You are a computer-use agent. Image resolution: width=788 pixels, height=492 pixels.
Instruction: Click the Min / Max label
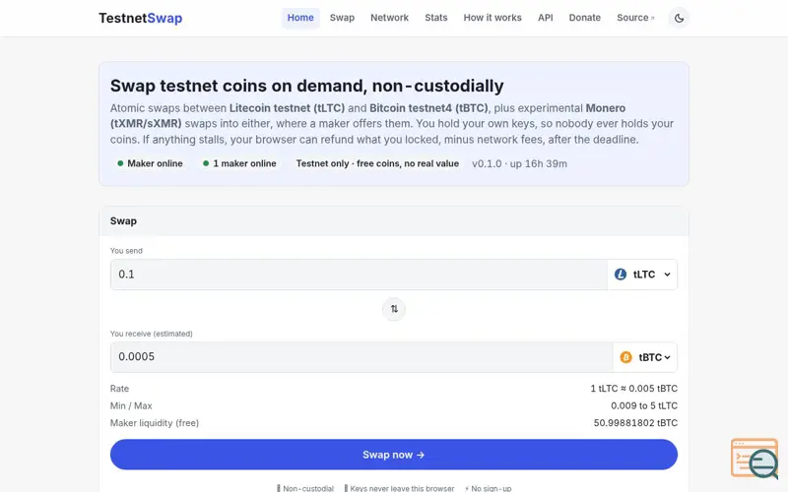point(131,405)
